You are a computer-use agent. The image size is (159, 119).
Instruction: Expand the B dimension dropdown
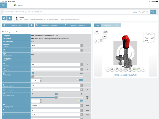pyautogui.click(x=82, y=115)
